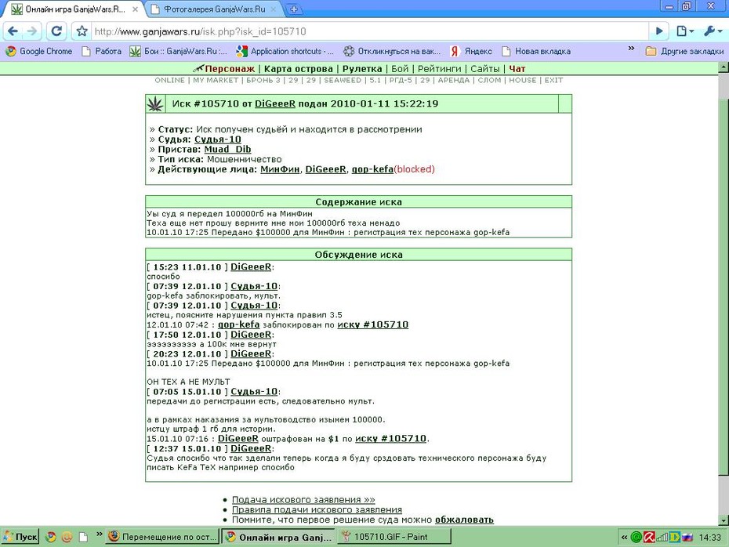Click the hemp leaf icon in claim header

tap(155, 103)
